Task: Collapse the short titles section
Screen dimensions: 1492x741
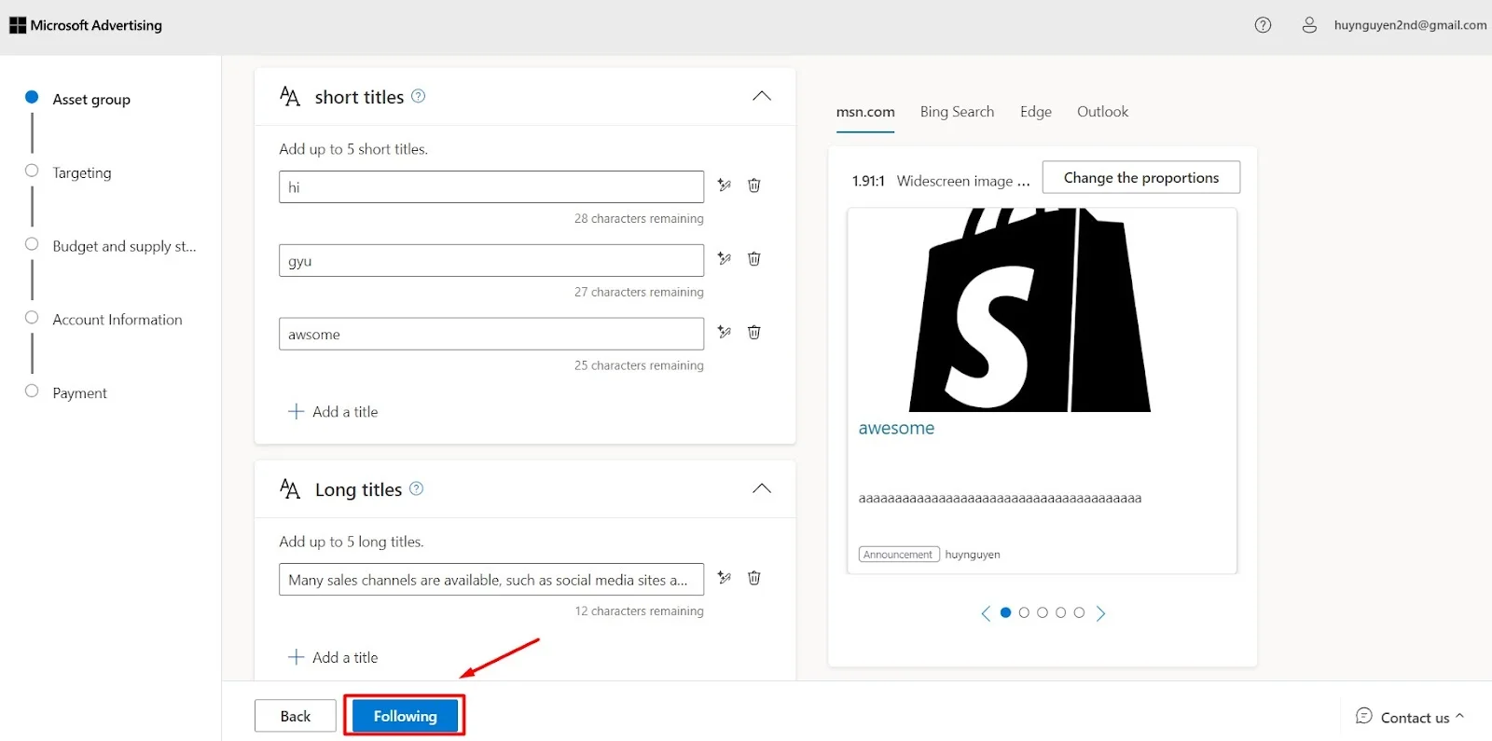Action: pyautogui.click(x=762, y=96)
